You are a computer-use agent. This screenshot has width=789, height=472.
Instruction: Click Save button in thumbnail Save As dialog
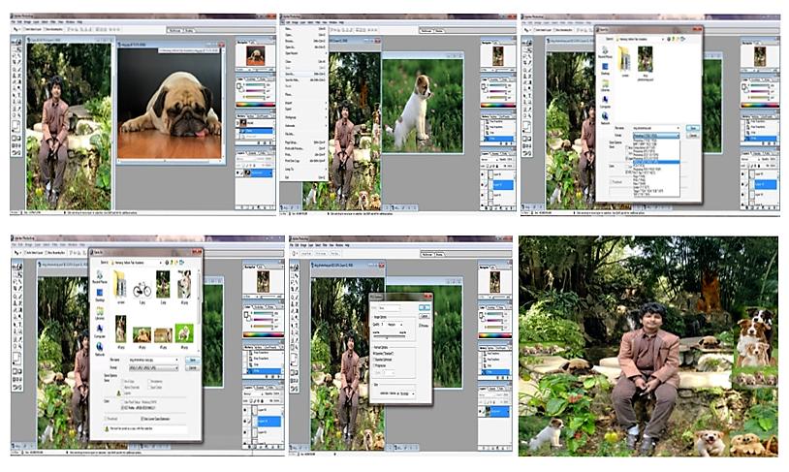(x=192, y=360)
